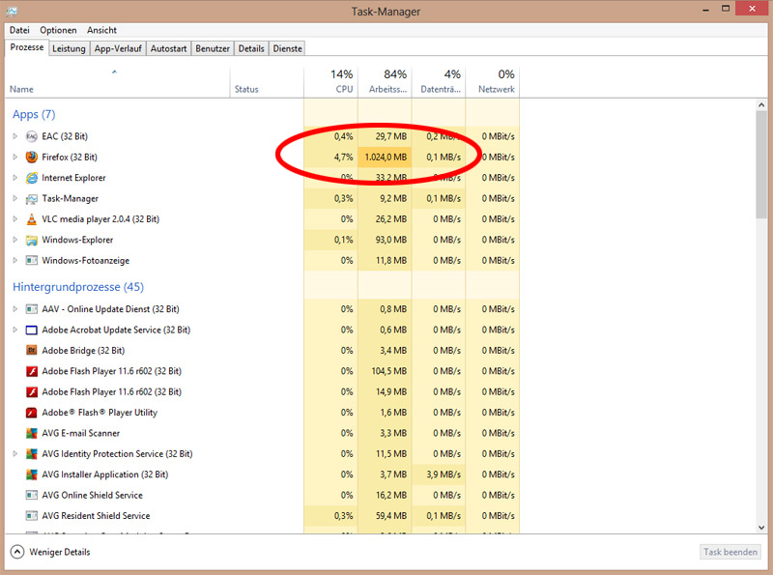Click the Adobe Flash Player Utility icon
773x575 pixels.
coord(32,413)
